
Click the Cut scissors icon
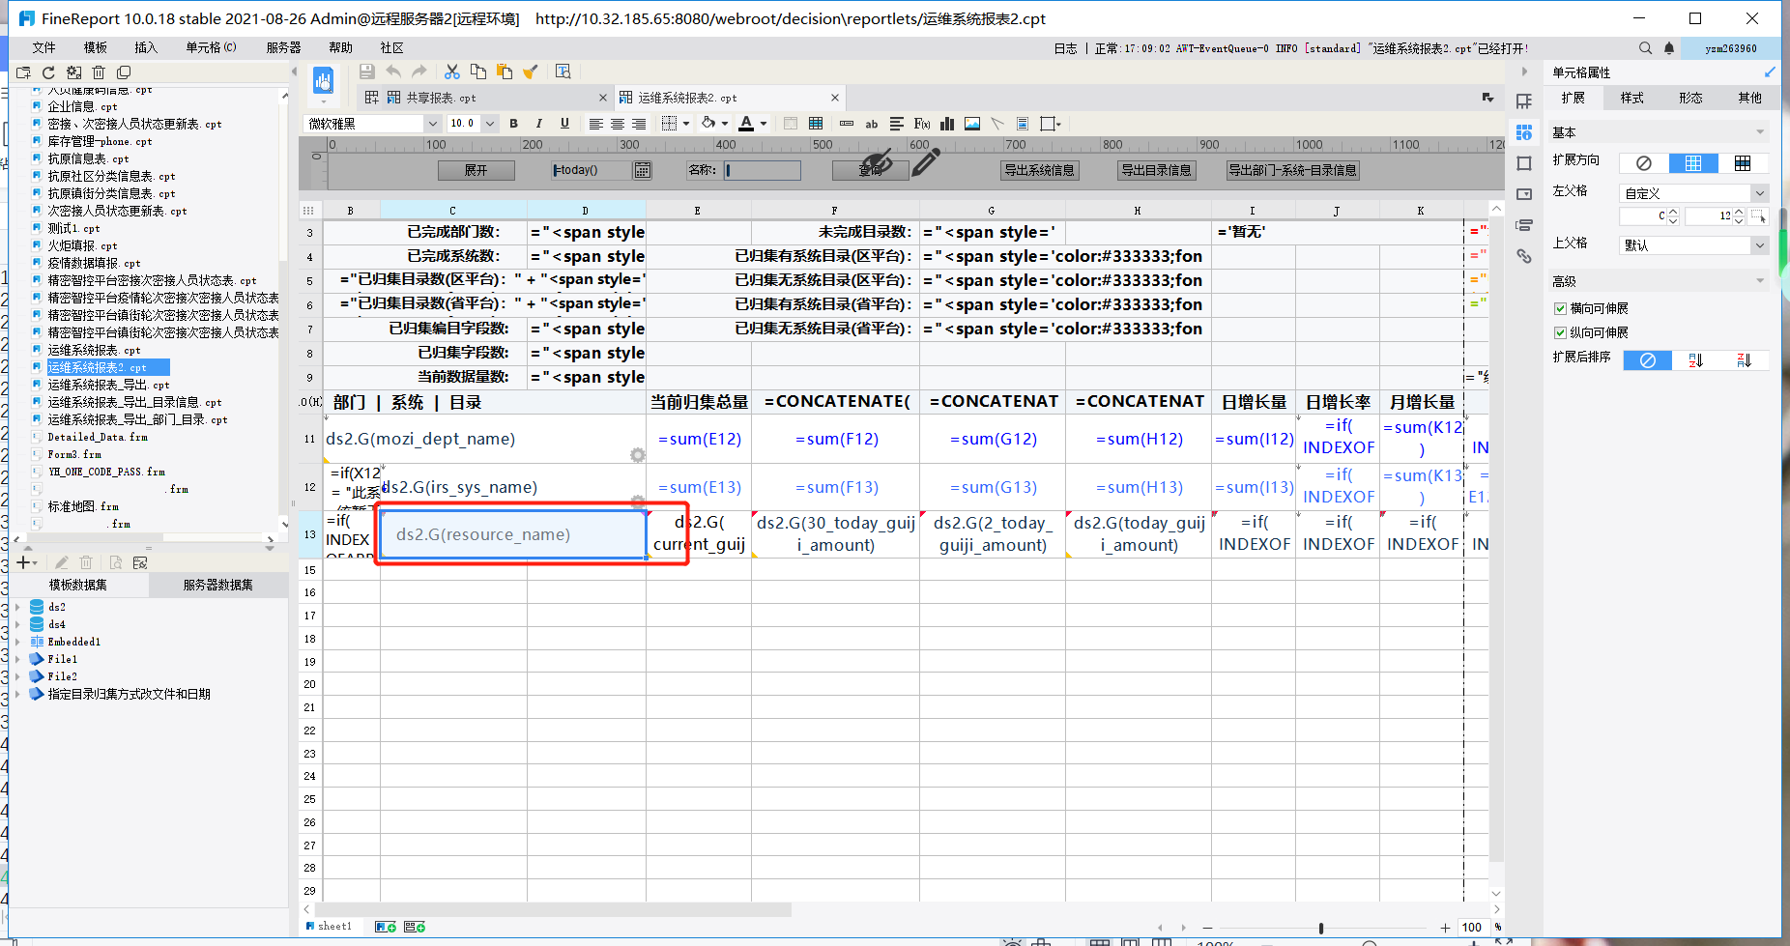[x=451, y=72]
